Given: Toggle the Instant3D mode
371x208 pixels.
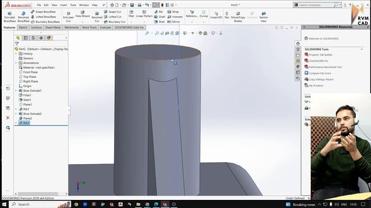Looking at the screenshot, I should [216, 15].
